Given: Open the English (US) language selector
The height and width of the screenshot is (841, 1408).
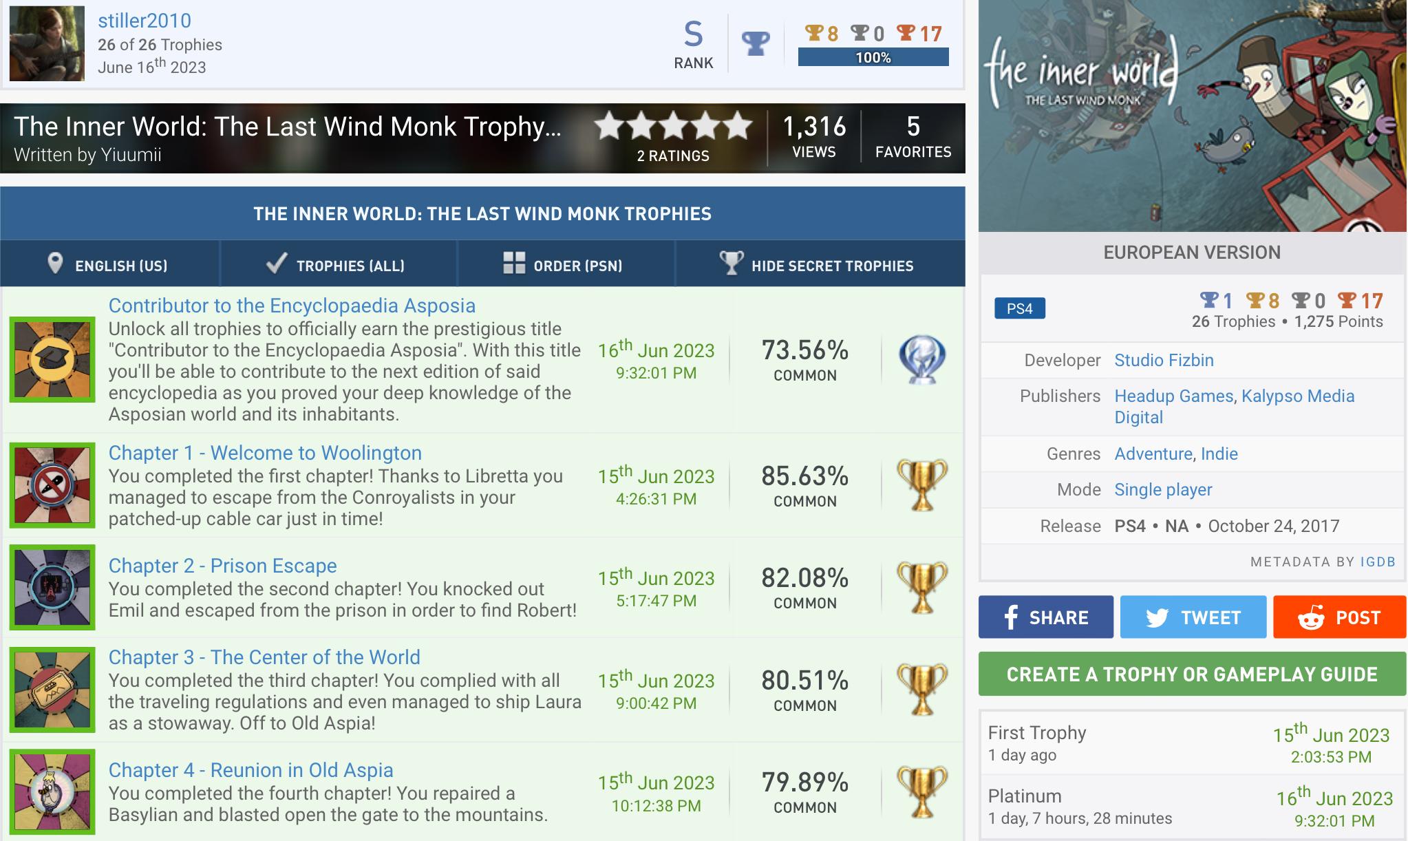Looking at the screenshot, I should pyautogui.click(x=109, y=264).
